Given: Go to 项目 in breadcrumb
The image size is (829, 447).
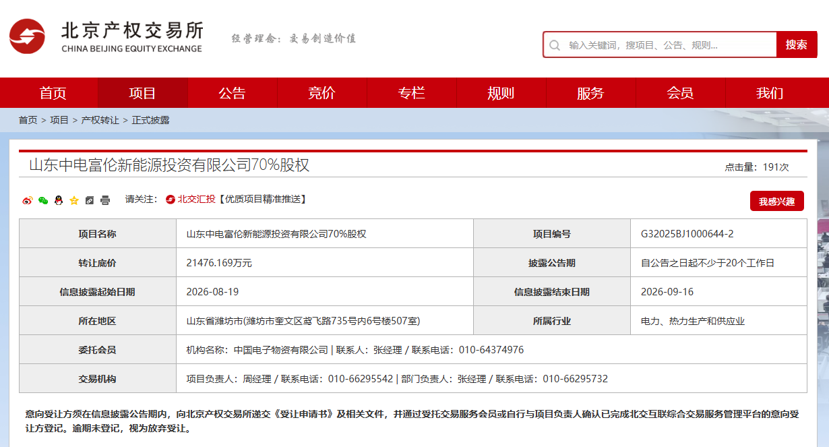Looking at the screenshot, I should click(59, 120).
